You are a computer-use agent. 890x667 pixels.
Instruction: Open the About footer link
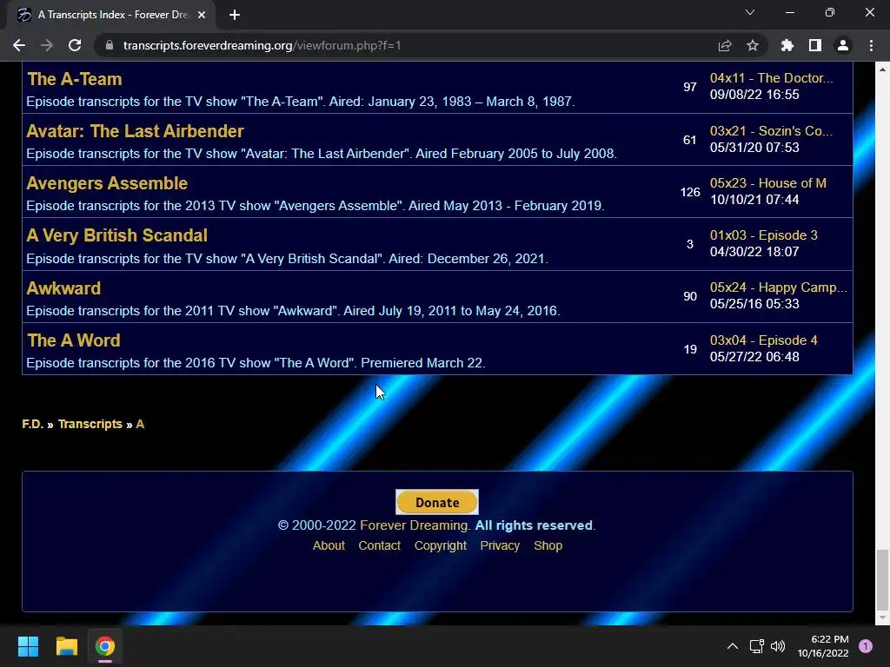coord(329,545)
